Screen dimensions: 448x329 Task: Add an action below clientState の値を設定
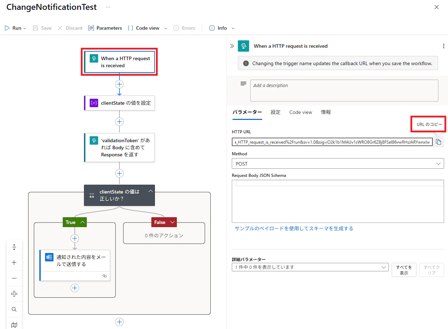tap(119, 122)
